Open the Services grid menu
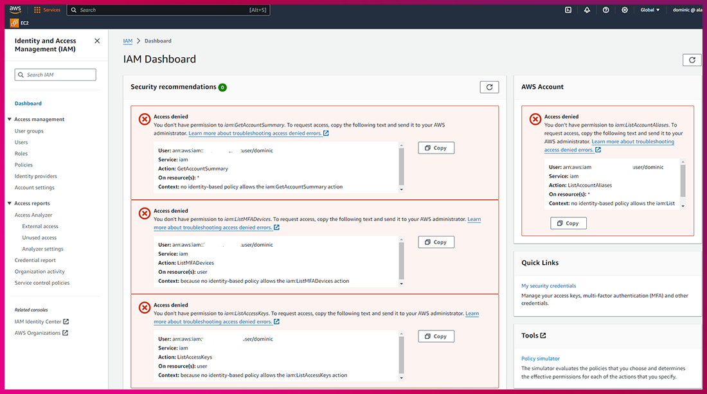The width and height of the screenshot is (707, 394). (47, 10)
